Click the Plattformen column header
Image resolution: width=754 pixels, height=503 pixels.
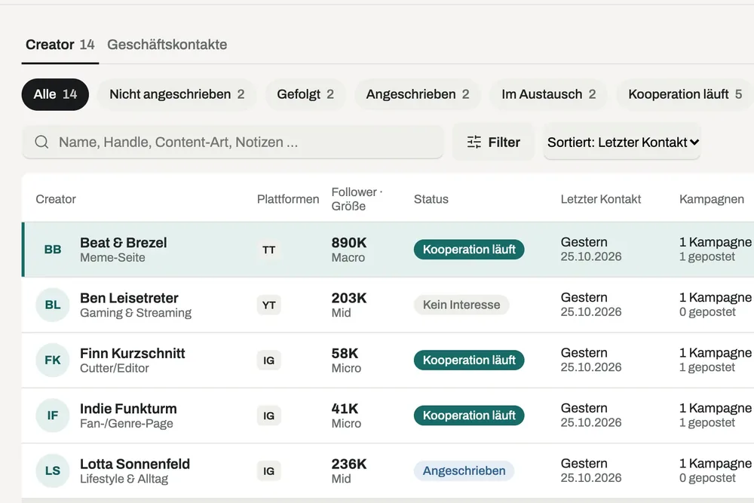click(288, 199)
